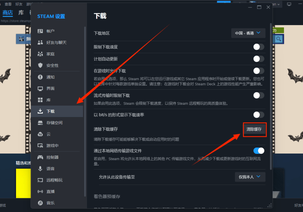Toggle 流式传输时限制下载 switch

(x=259, y=95)
